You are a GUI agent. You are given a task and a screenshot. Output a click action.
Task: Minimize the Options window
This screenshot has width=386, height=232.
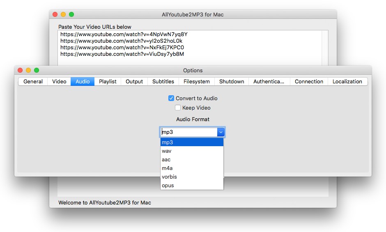(28, 70)
